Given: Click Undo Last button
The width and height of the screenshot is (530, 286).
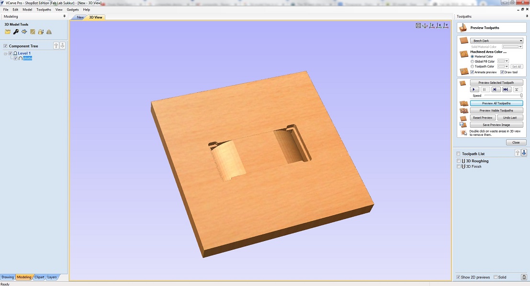Looking at the screenshot, I should (510, 118).
